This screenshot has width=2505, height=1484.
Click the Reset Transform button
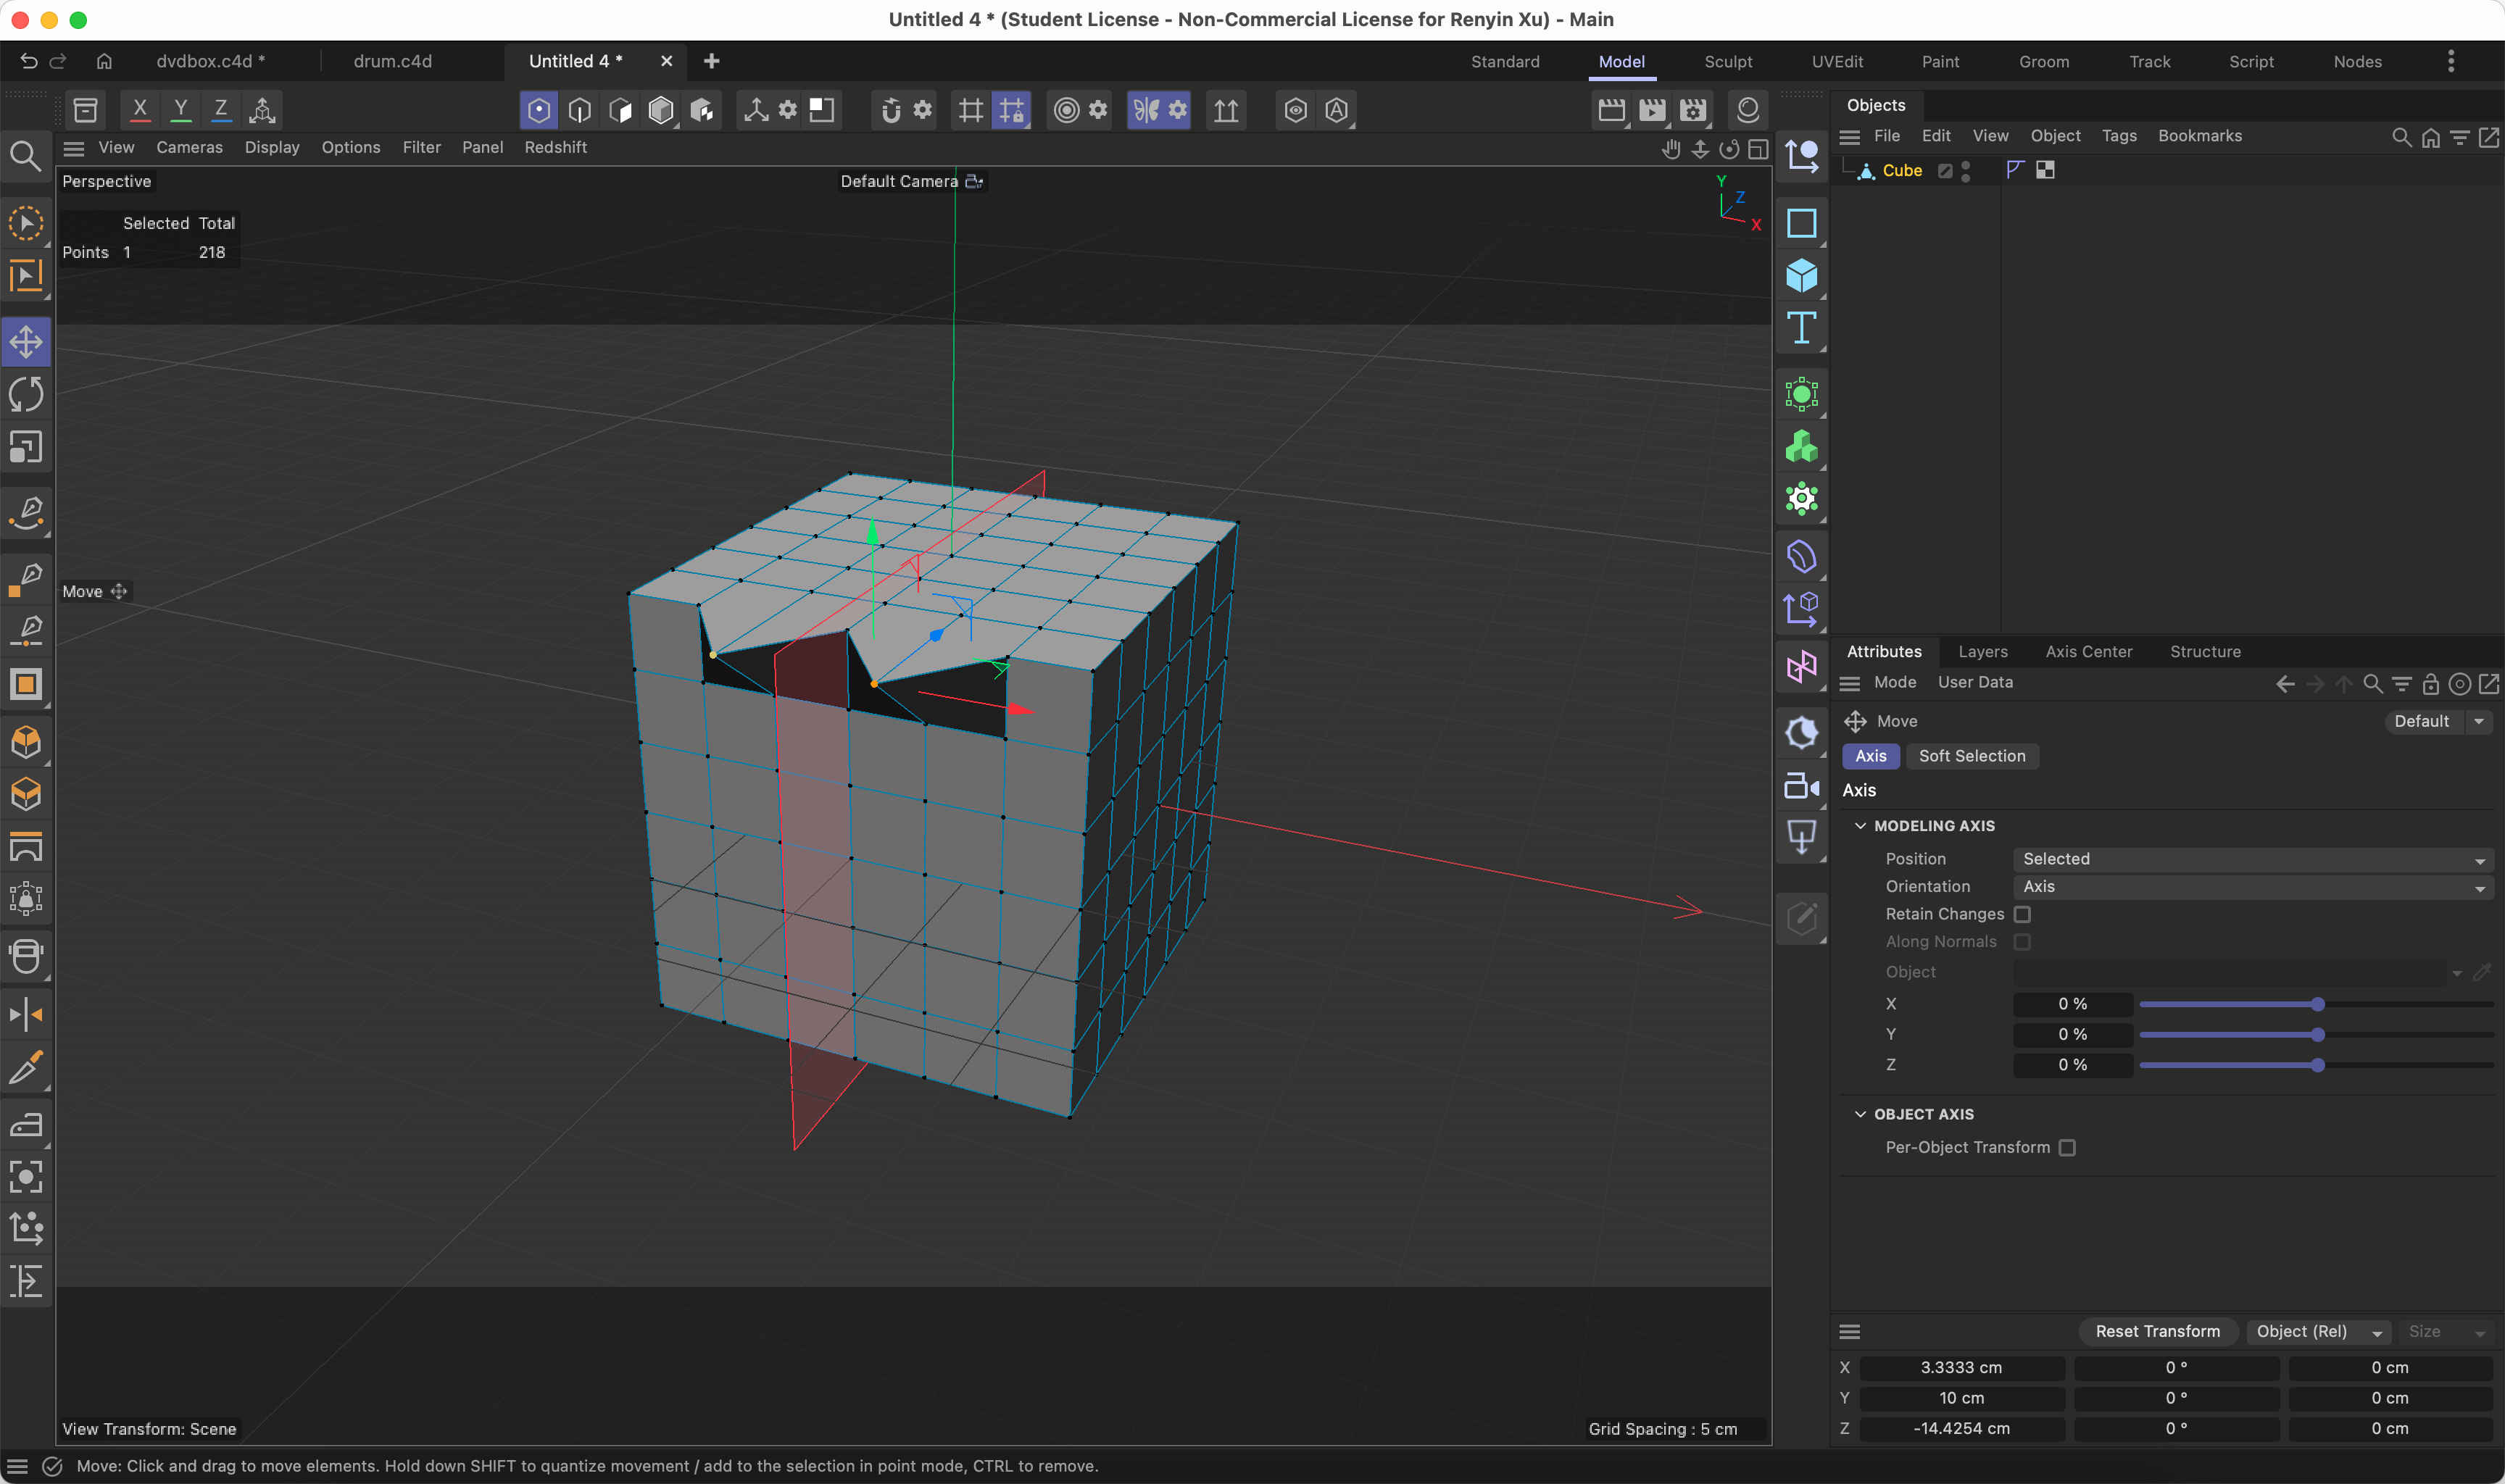pyautogui.click(x=2157, y=1331)
